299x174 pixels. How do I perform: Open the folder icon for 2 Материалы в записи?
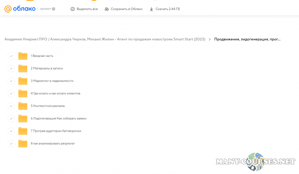(23, 68)
